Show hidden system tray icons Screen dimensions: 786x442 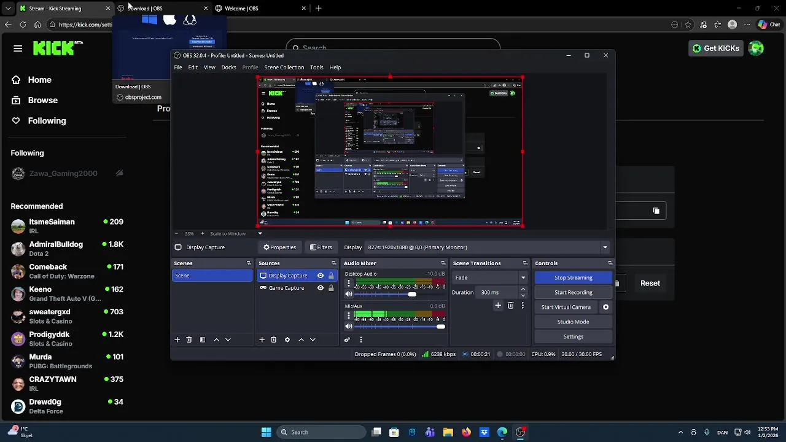pos(680,432)
